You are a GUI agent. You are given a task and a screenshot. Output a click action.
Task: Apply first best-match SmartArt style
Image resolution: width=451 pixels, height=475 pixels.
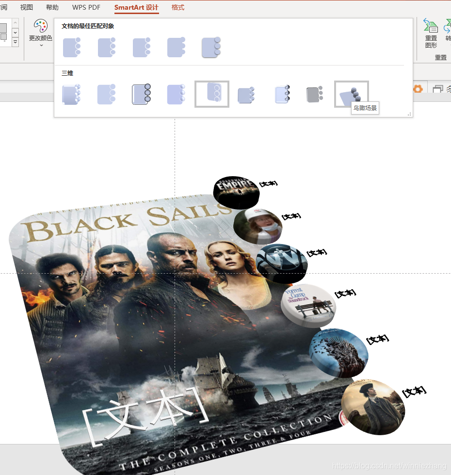pos(72,48)
